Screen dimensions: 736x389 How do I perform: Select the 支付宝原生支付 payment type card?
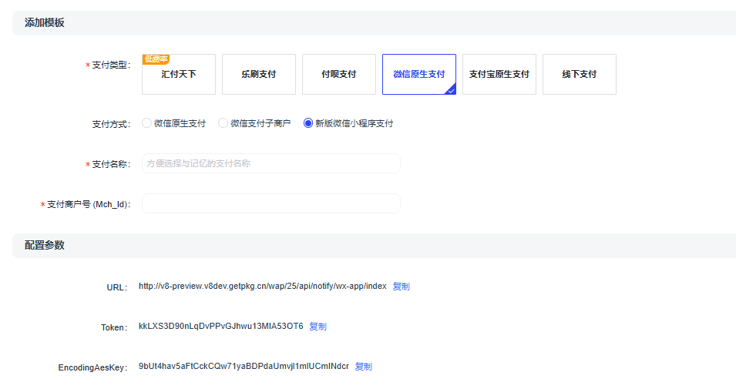pos(499,75)
